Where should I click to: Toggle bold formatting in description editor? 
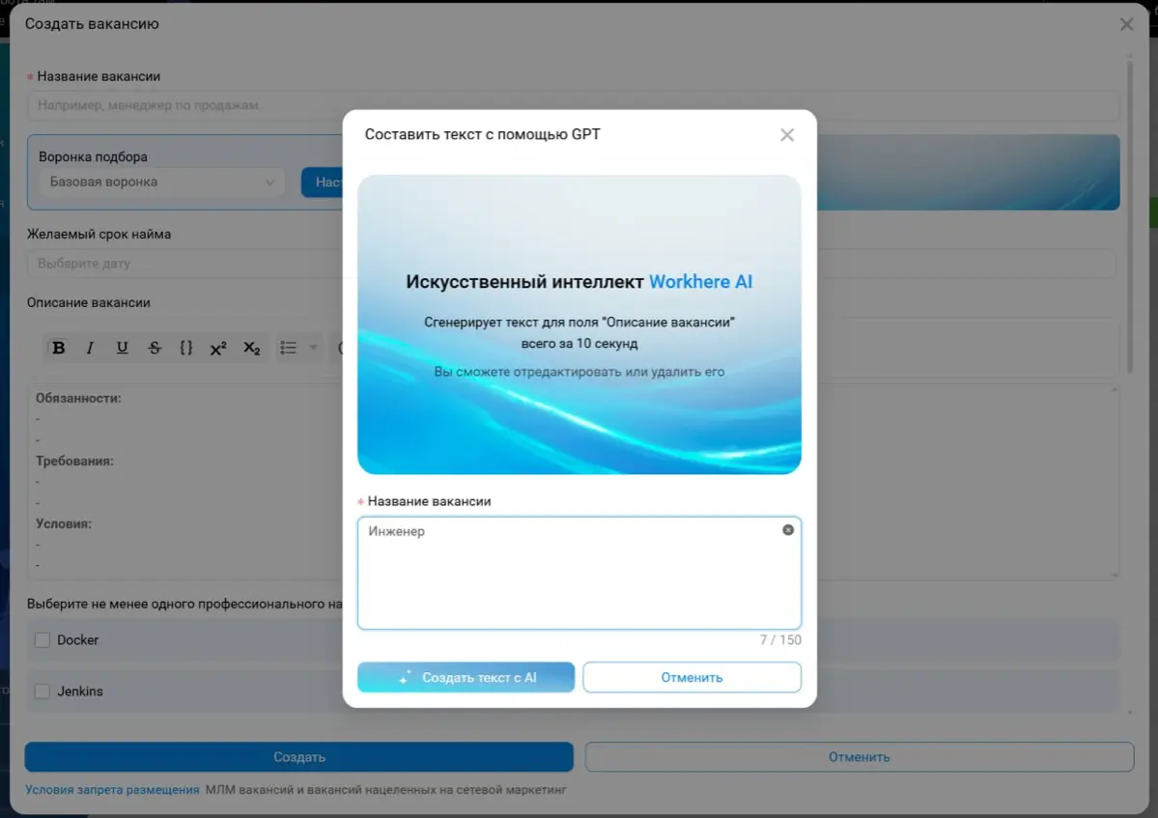[x=58, y=348]
